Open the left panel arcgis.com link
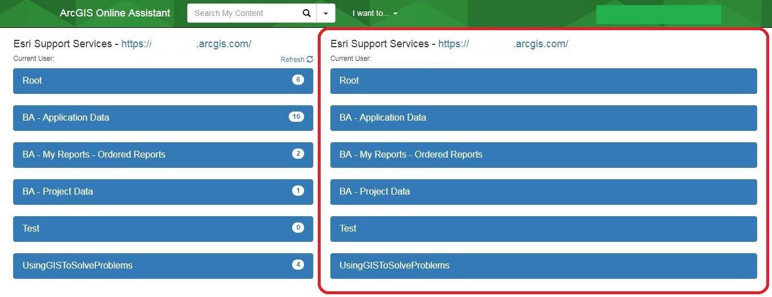 point(186,44)
